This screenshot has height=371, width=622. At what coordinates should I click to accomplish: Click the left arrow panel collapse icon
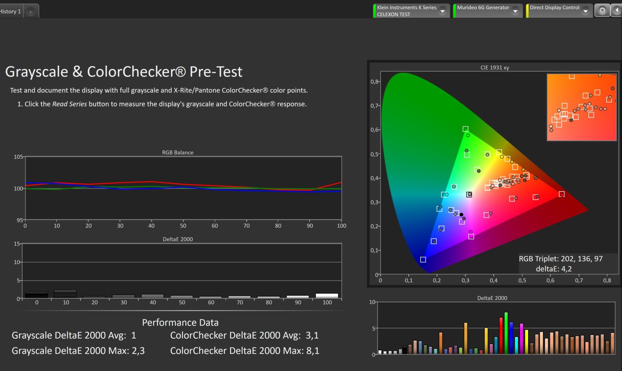(617, 11)
